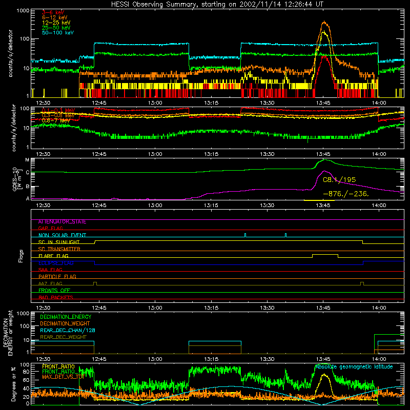The width and height of the screenshot is (410, 410).
Task: Click the 13:00 tick label under the Flags panel
Action: (155, 308)
